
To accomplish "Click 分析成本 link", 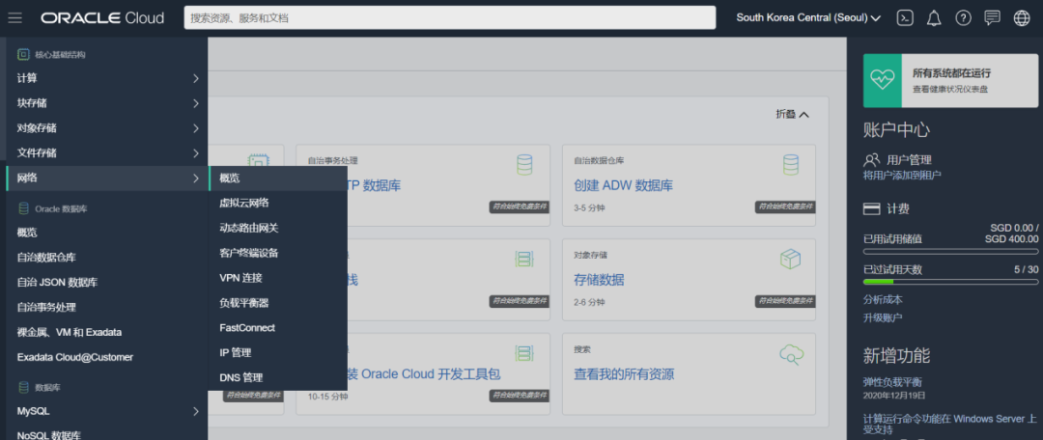I will point(883,300).
